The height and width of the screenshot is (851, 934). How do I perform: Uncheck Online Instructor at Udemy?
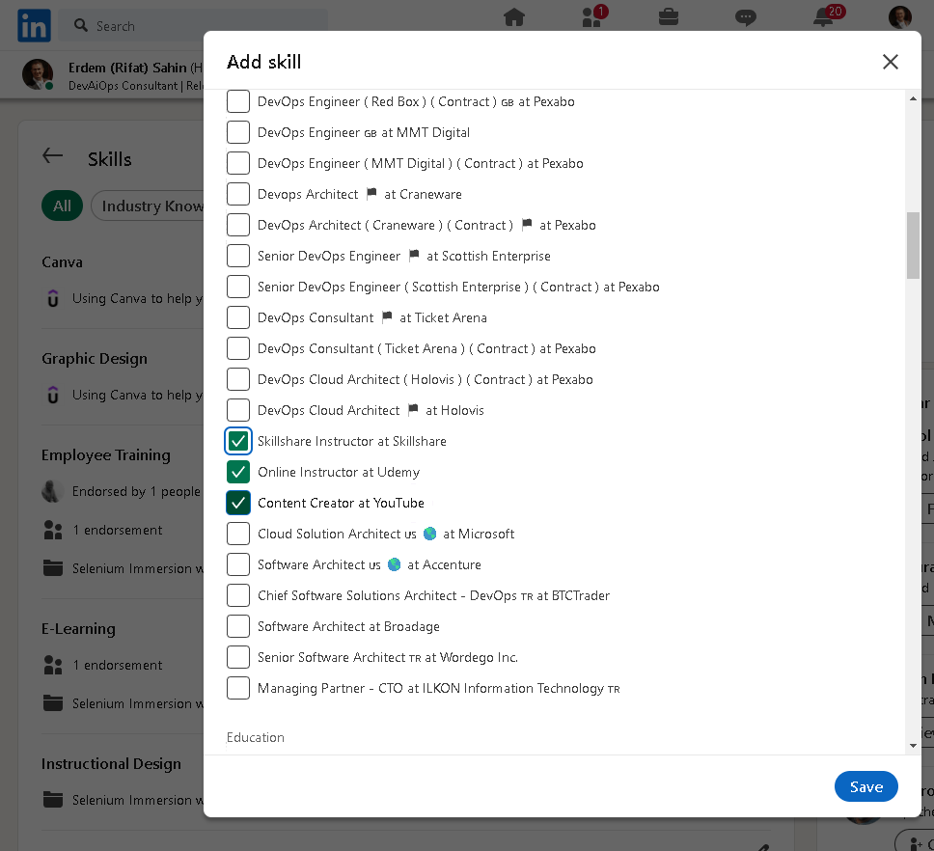[x=237, y=472]
